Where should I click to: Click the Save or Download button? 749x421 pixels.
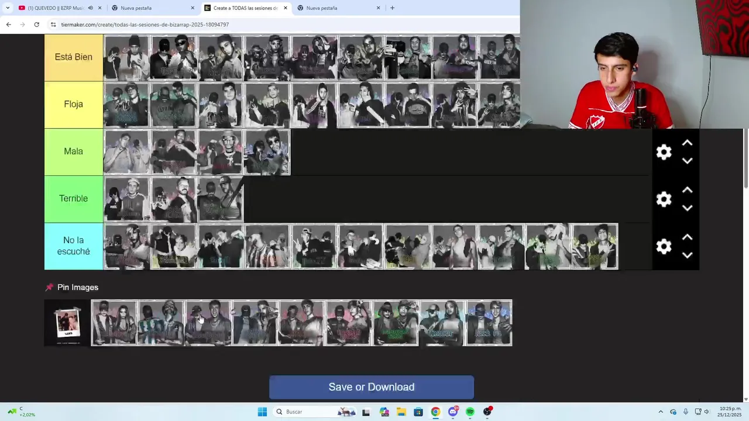click(x=372, y=387)
